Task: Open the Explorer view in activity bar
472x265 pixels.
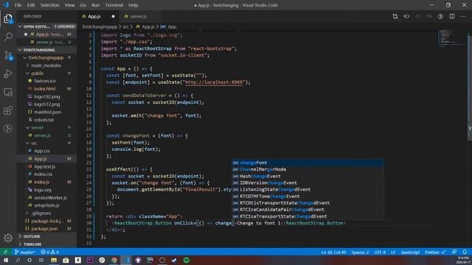Action: (8, 18)
